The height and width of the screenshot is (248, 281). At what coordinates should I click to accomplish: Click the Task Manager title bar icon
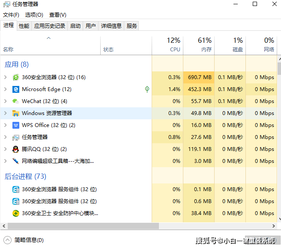(6, 4)
